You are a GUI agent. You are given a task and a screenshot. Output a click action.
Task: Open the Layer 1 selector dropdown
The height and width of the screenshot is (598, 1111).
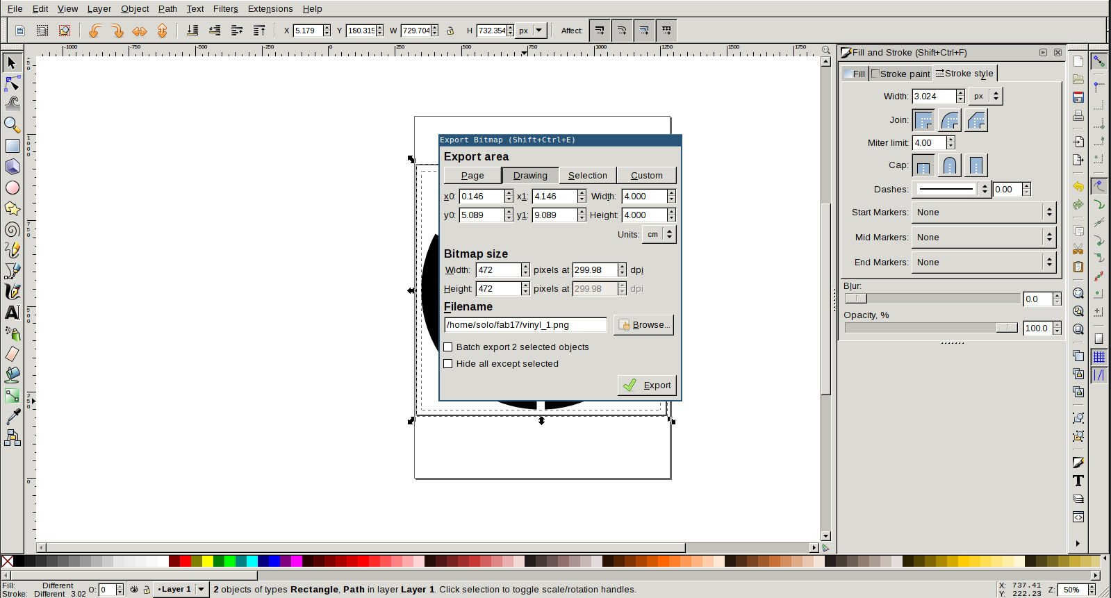coord(181,590)
